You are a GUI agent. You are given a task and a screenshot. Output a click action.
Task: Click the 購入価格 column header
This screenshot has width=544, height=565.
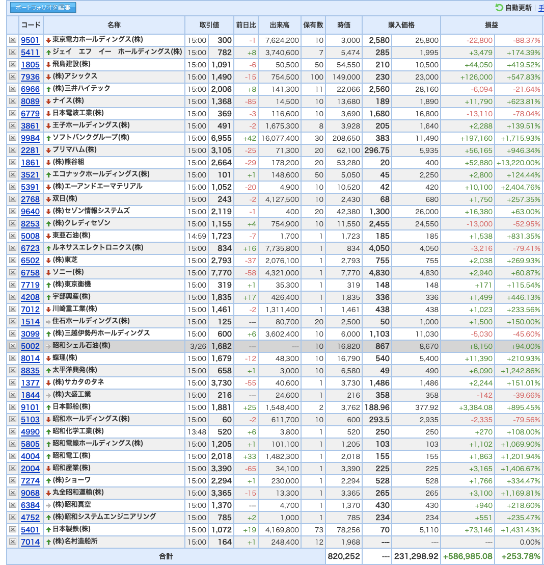pos(401,25)
